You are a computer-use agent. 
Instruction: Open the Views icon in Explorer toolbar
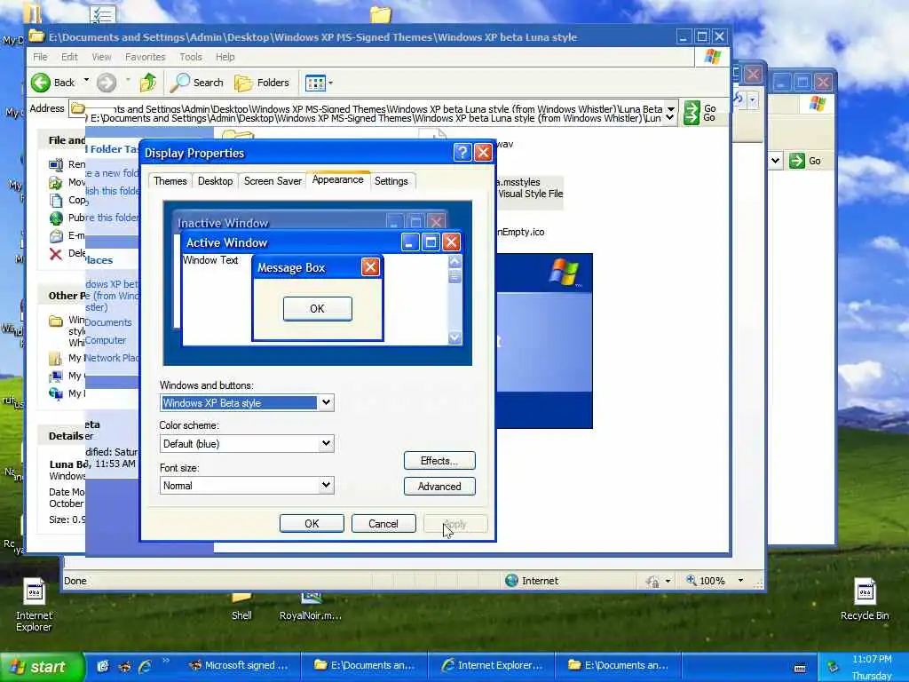coord(315,83)
